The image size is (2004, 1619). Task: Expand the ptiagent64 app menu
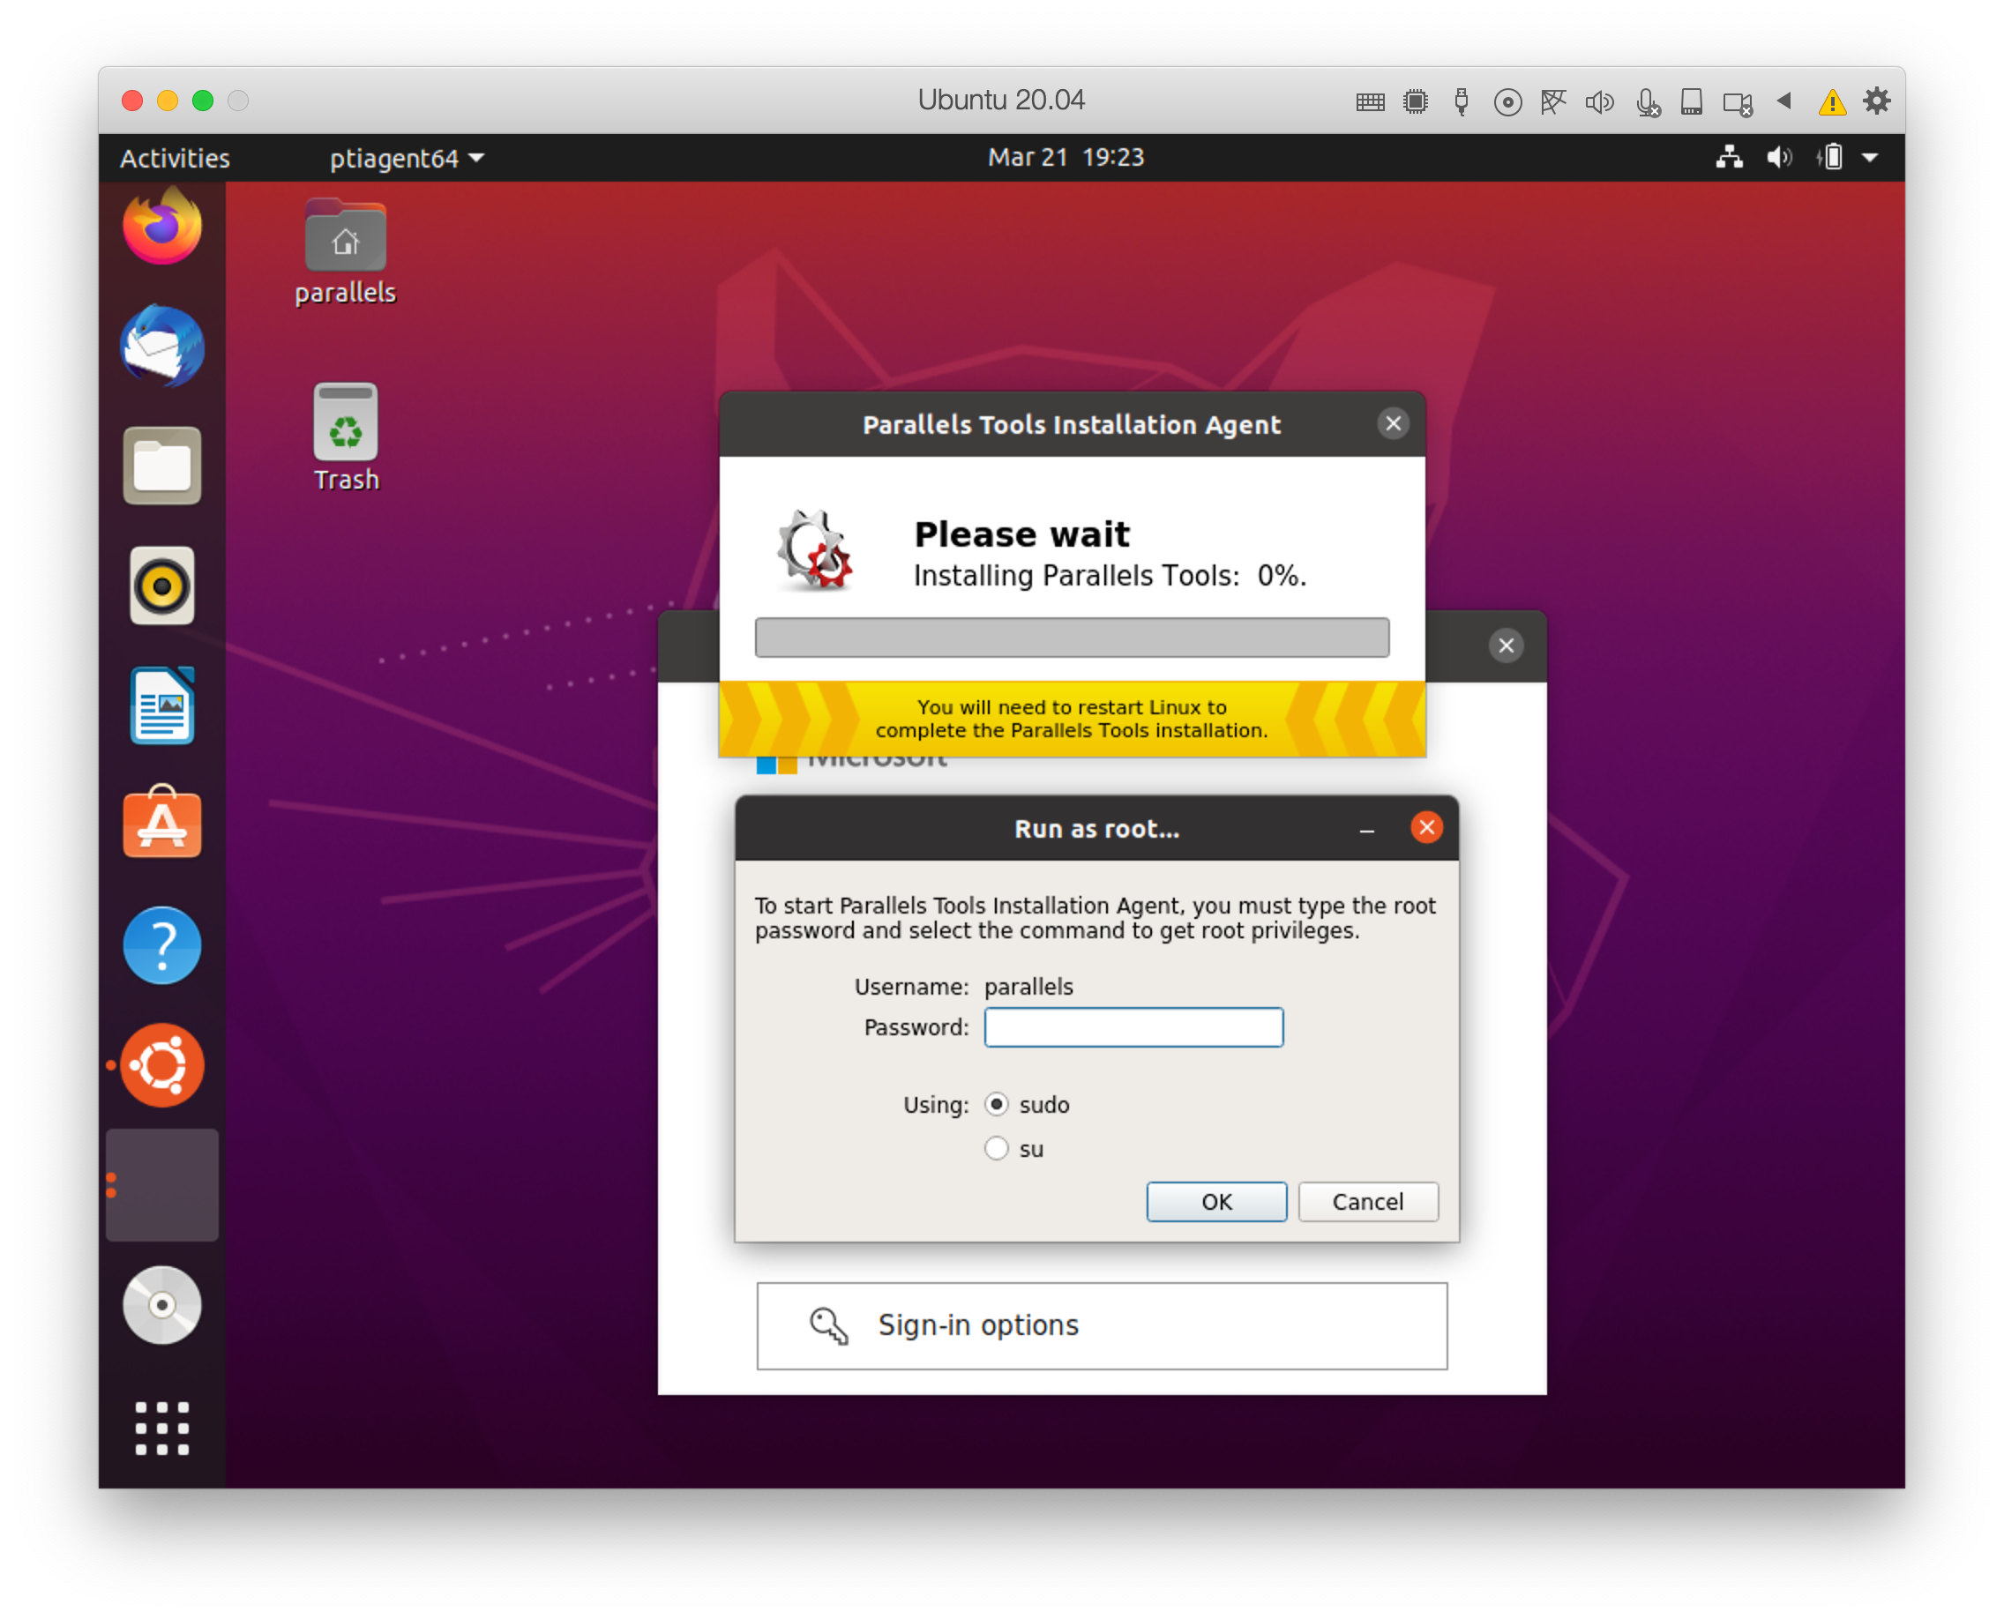[x=407, y=158]
